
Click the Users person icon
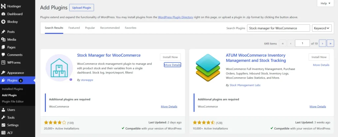[x=3, y=110]
